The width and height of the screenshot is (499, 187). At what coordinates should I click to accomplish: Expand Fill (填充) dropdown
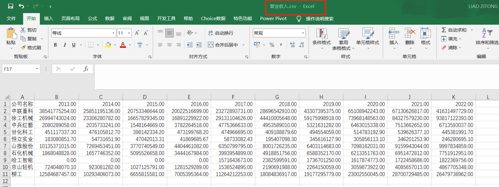tap(460, 39)
